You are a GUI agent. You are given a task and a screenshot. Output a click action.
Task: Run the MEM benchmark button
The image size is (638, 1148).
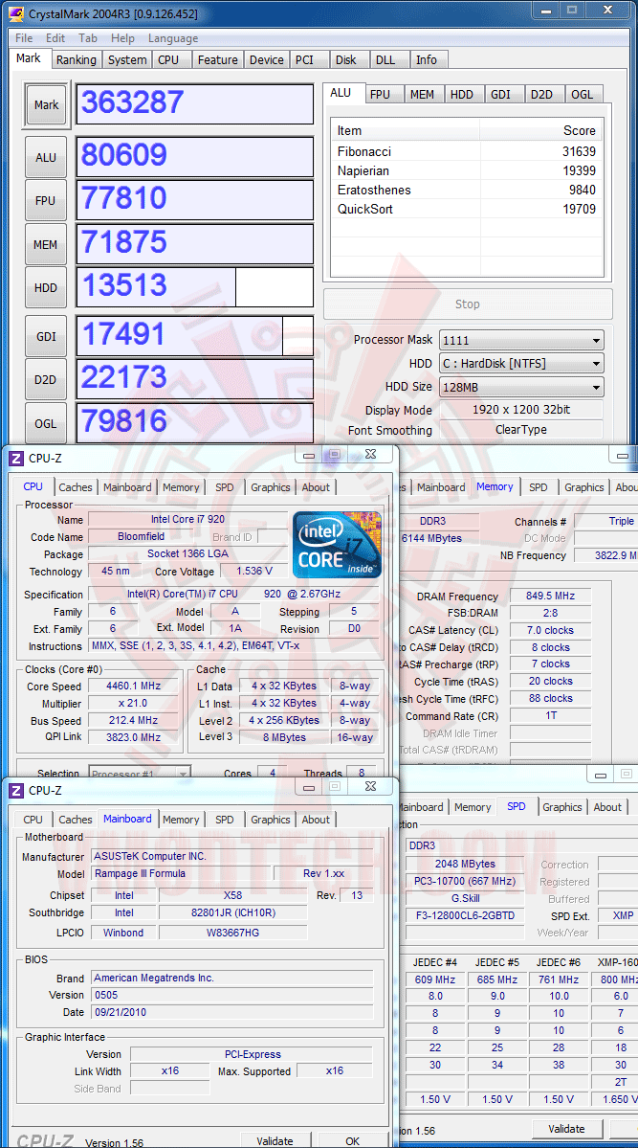pos(45,244)
